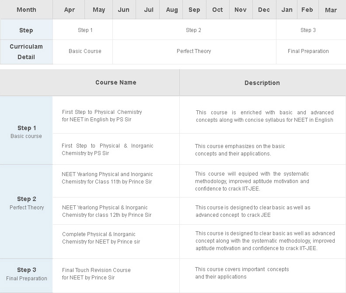Click the Step 3 timeline cell

[x=308, y=30]
